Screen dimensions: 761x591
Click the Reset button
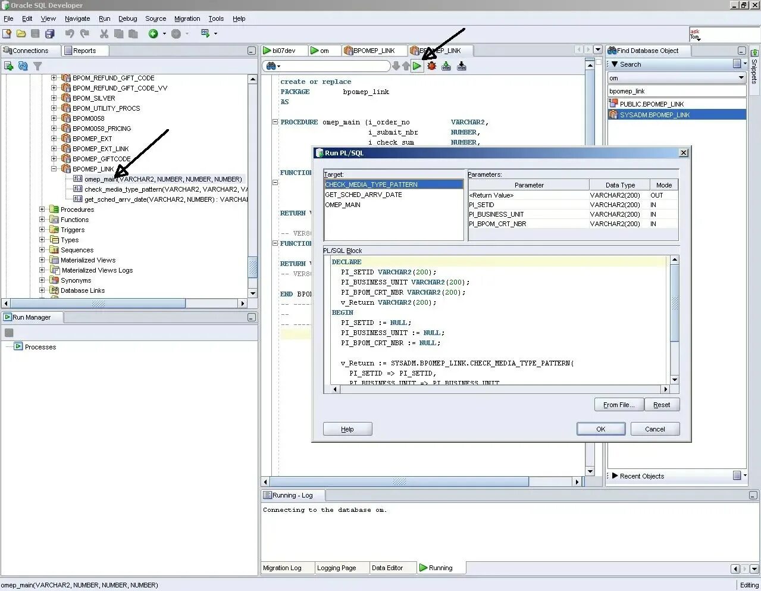(x=662, y=405)
